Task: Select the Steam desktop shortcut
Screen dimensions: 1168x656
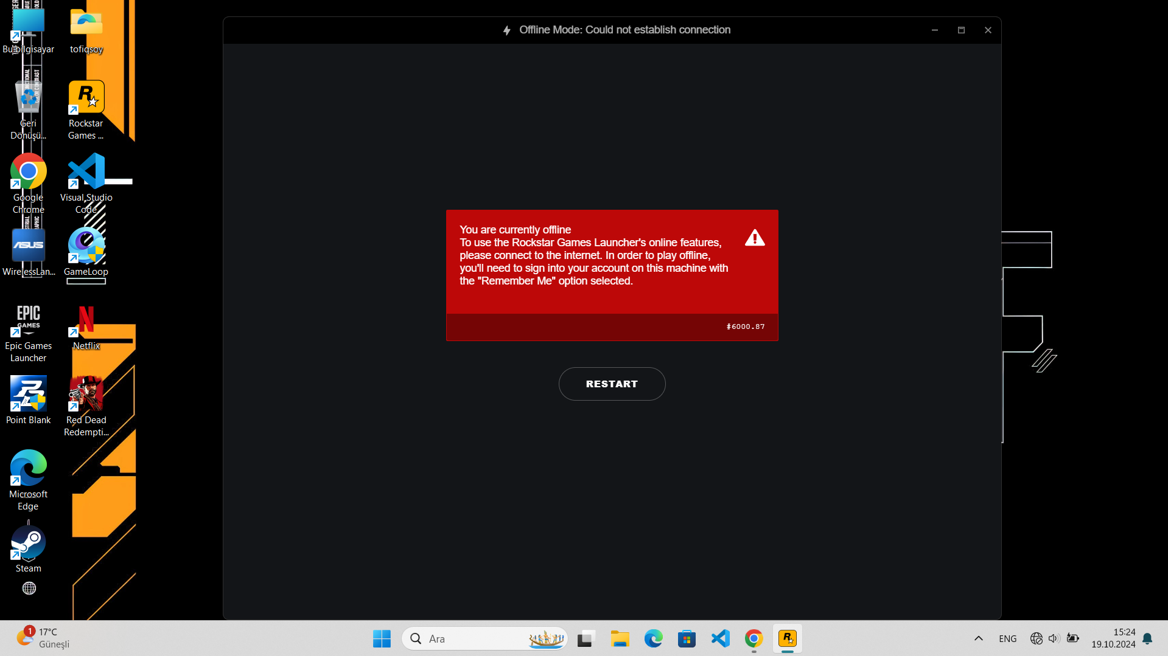Action: click(28, 549)
